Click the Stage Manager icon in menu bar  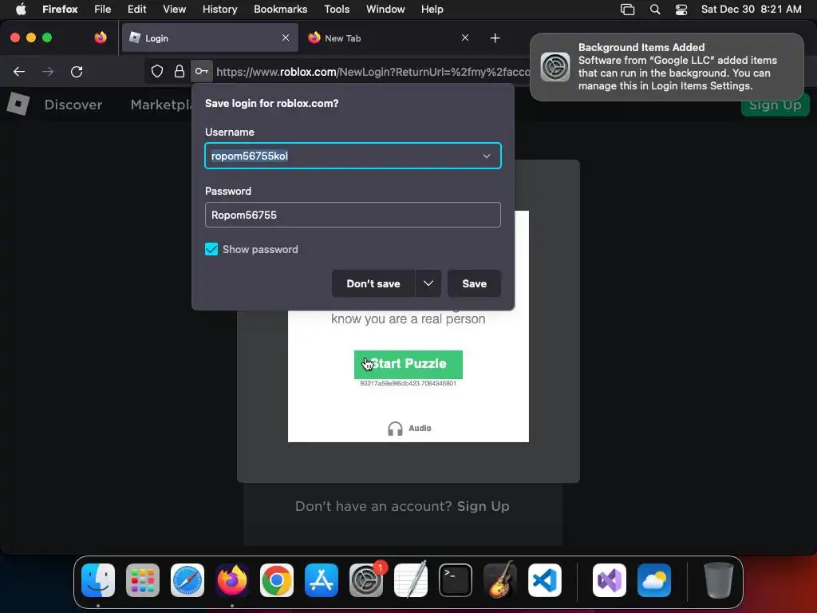click(627, 10)
